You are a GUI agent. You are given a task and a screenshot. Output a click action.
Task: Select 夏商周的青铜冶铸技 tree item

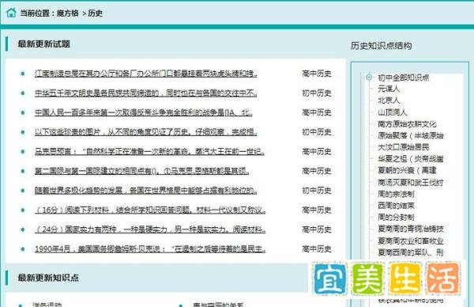pos(411,229)
